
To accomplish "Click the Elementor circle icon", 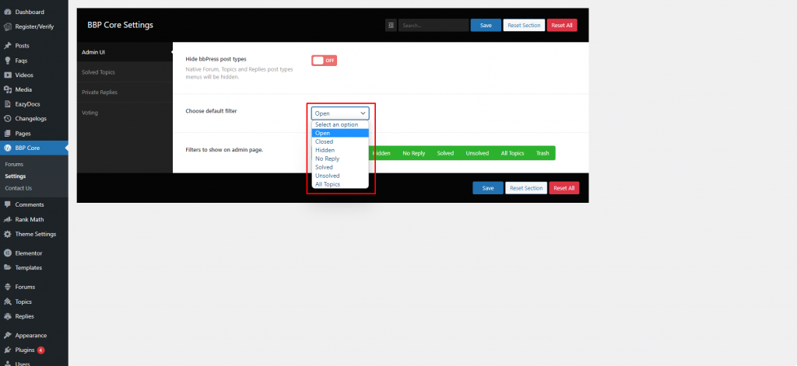I will tap(8, 253).
